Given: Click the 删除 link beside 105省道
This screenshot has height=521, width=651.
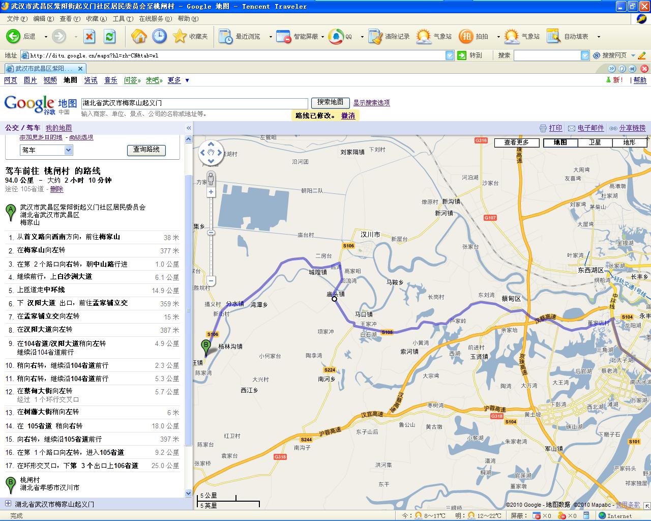Looking at the screenshot, I should [57, 189].
